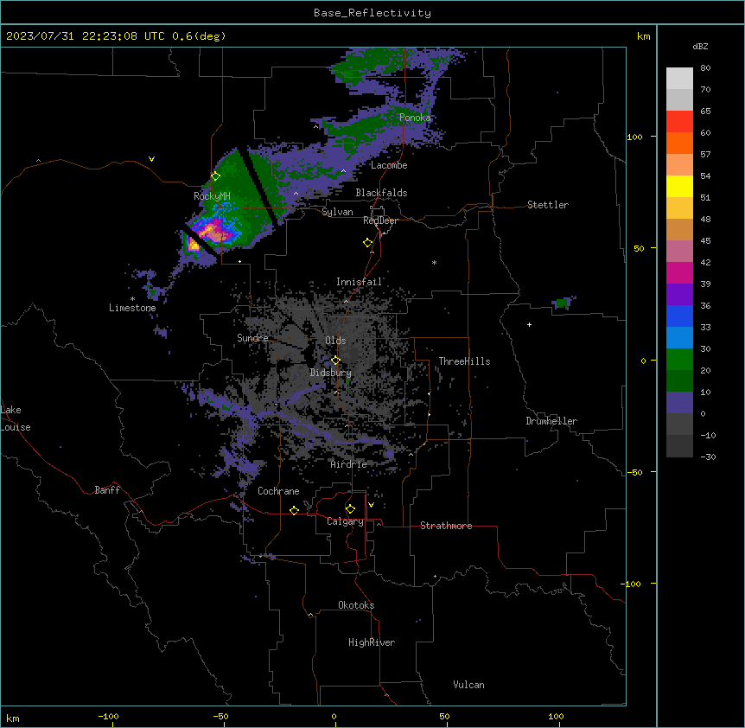This screenshot has height=728, width=745.
Task: Pick the red 60-65 dBZ color swatch
Action: [x=679, y=122]
